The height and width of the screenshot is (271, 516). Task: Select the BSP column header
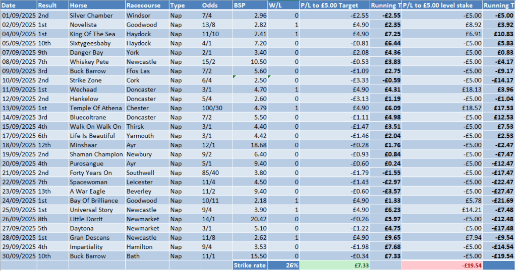241,6
